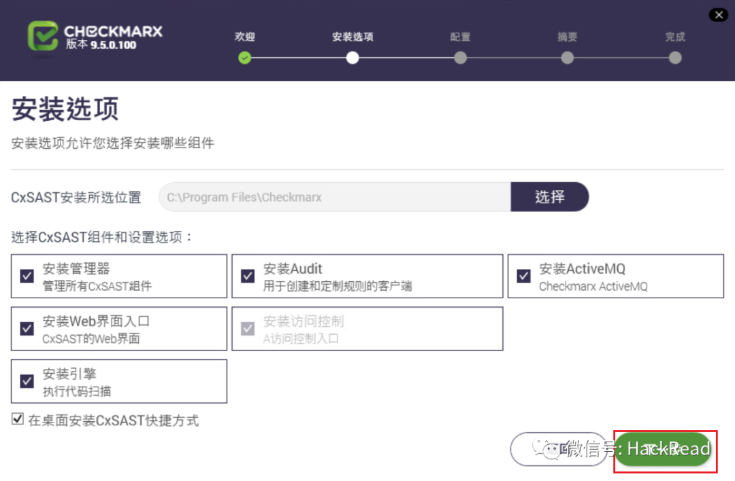The image size is (735, 481).
Task: Click the 选择CxSAST组件和设置选项 label
Action: (x=101, y=237)
